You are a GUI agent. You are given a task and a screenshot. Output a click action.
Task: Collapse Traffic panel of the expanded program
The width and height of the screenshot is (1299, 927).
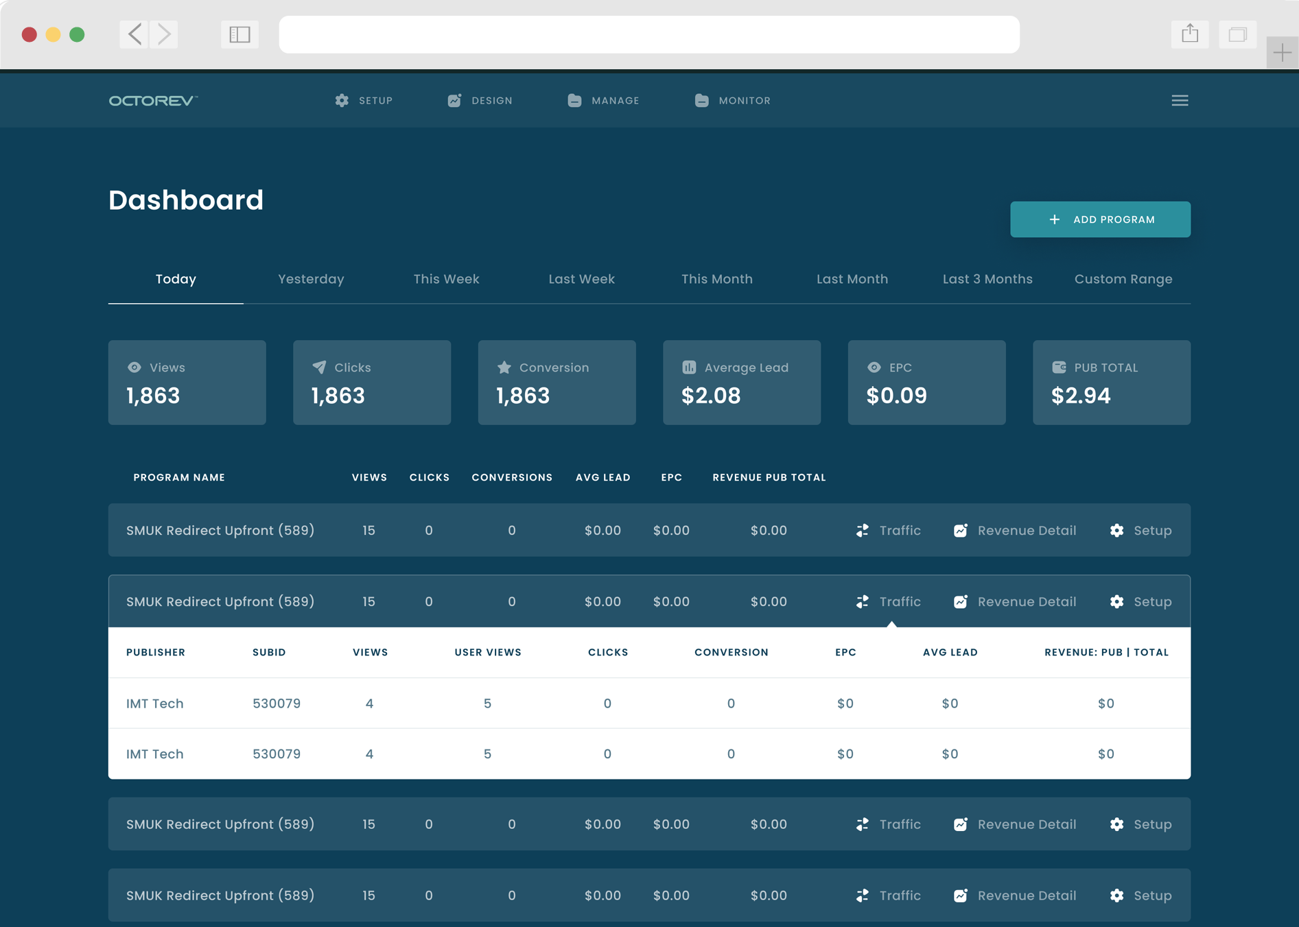[889, 601]
